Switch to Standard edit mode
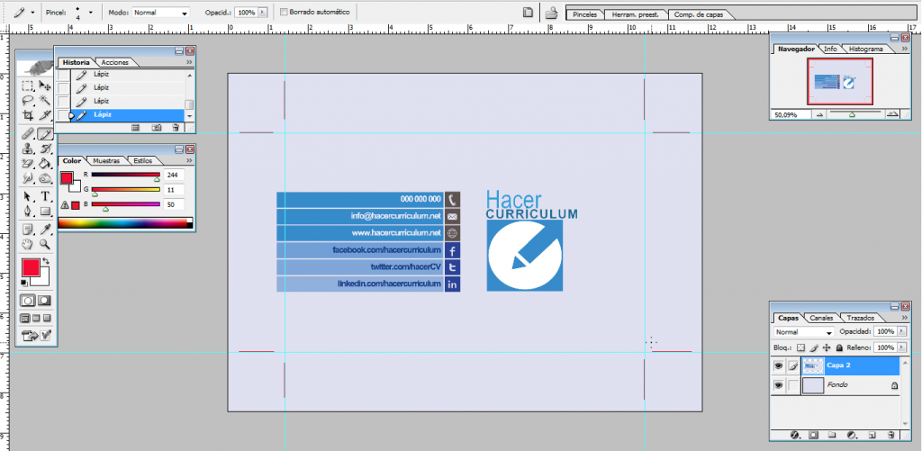The height and width of the screenshot is (451, 922). (27, 301)
